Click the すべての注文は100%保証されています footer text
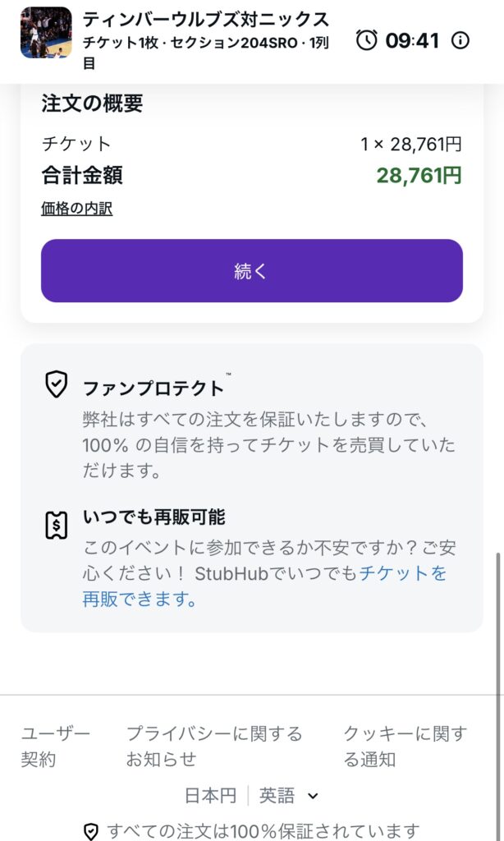 pos(263,831)
